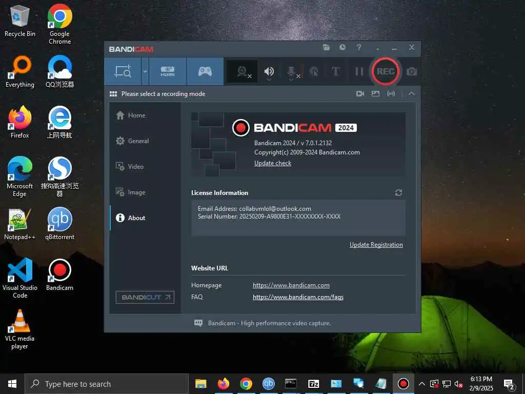The width and height of the screenshot is (525, 394).
Task: Open the Home tab in sidebar
Action: click(x=145, y=115)
